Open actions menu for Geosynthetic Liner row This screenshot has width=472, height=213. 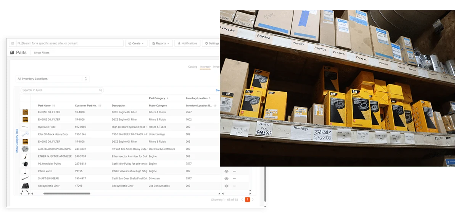[235, 186]
